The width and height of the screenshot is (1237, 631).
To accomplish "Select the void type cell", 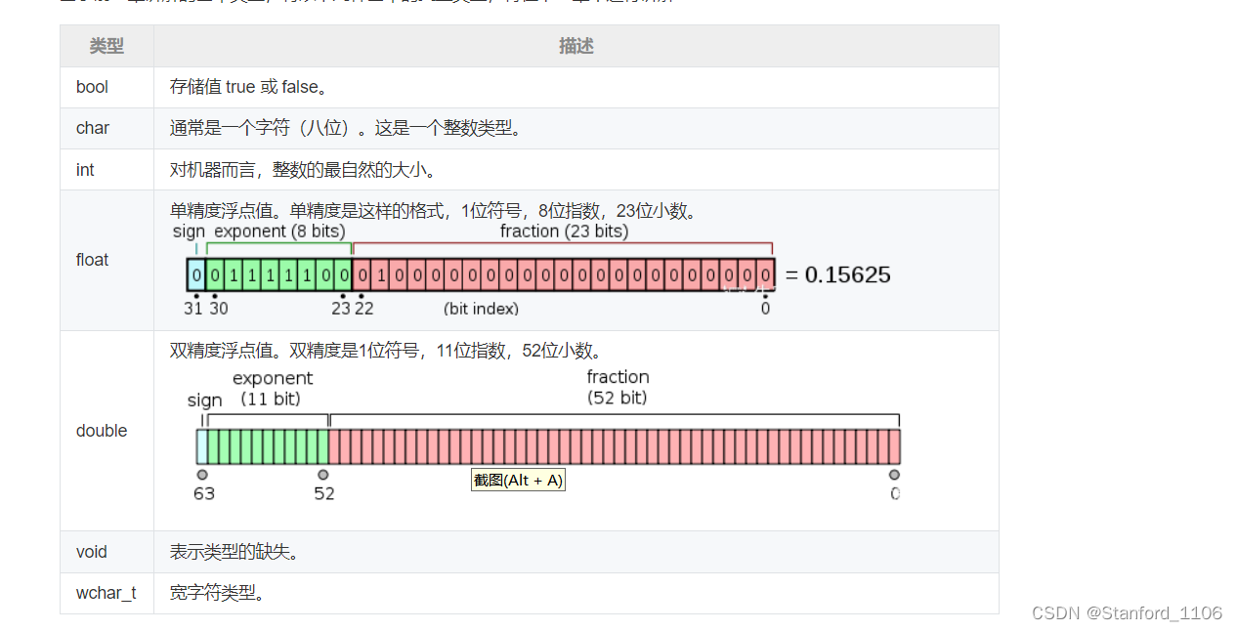I will tap(107, 552).
